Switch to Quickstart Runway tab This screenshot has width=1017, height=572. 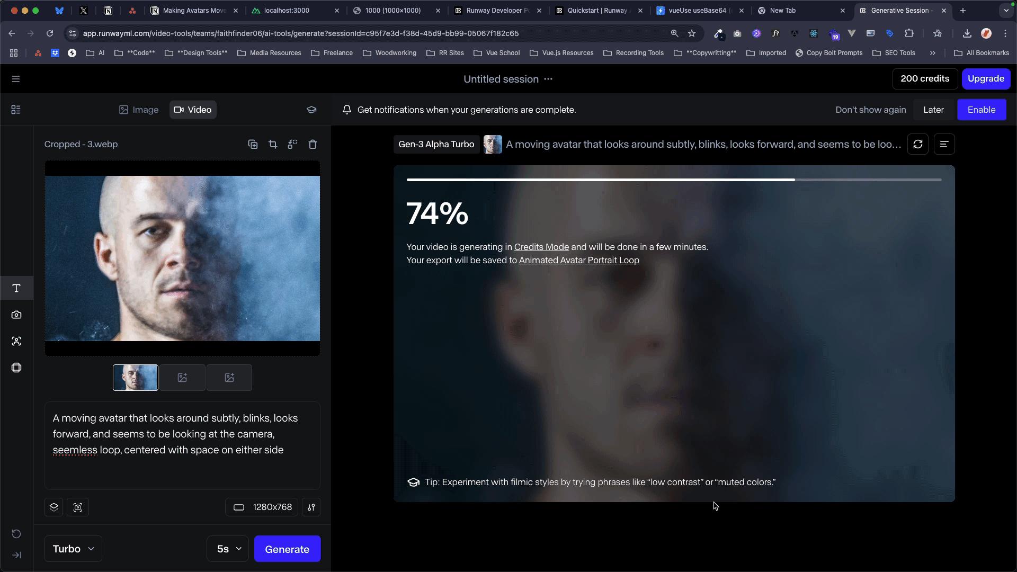click(596, 11)
